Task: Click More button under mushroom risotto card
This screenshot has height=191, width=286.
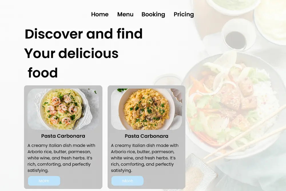Action: pyautogui.click(x=128, y=181)
